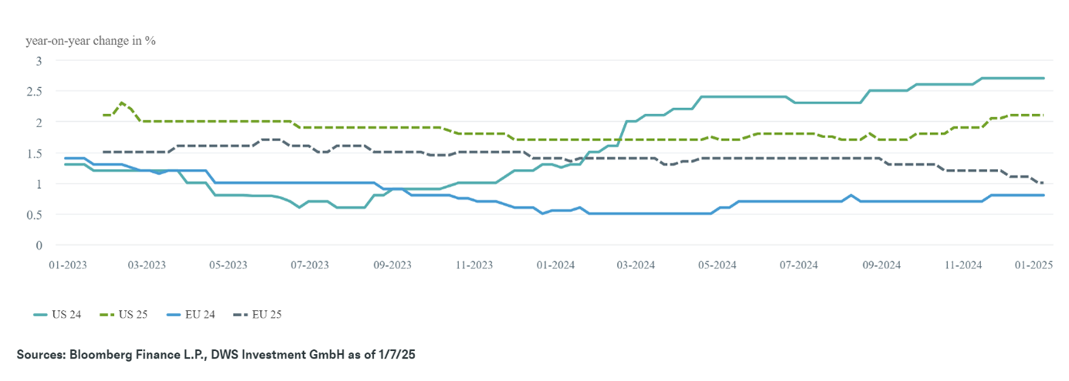Viewport: 1069px width, 381px height.
Task: Show or hide the EU 25 legend entry
Action: pyautogui.click(x=265, y=314)
